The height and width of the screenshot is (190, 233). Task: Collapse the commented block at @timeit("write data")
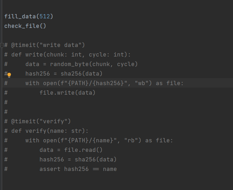[x=2, y=45]
